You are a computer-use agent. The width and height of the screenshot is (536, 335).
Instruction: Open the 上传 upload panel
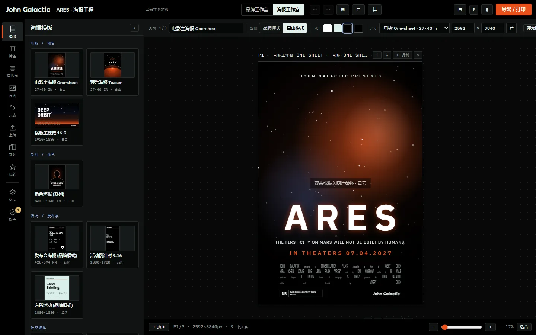12,131
